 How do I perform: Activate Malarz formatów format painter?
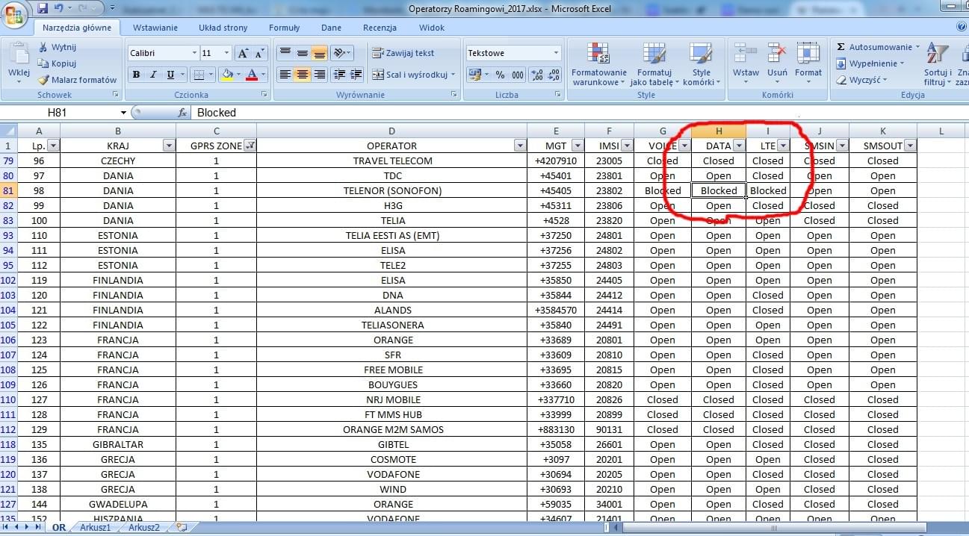78,80
